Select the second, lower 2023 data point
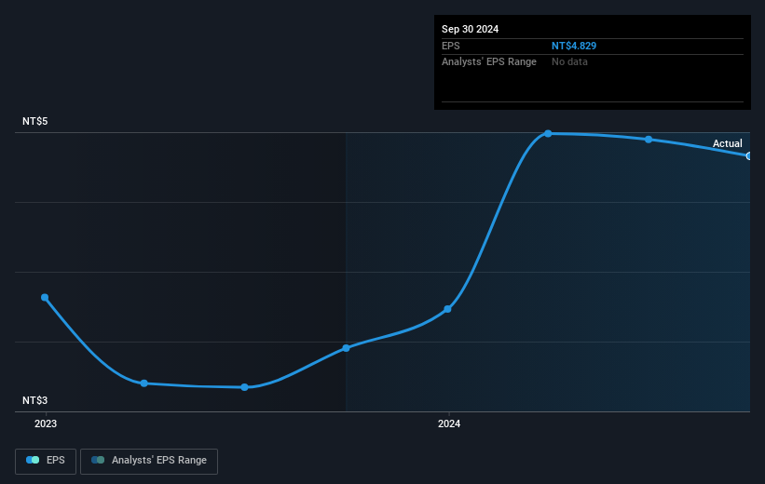 (143, 383)
